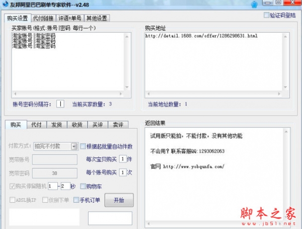Click the up arrow of 购买地址 scrollbar
Screen dimensions: 302x229
(285, 36)
